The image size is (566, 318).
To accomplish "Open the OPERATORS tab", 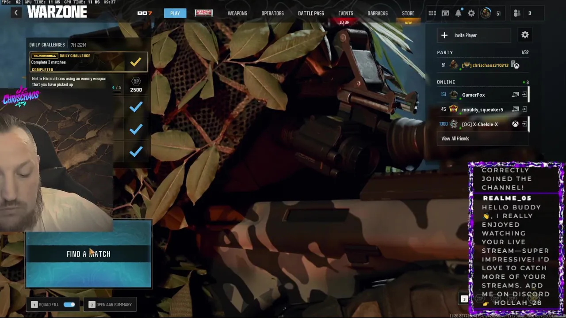I will click(272, 13).
